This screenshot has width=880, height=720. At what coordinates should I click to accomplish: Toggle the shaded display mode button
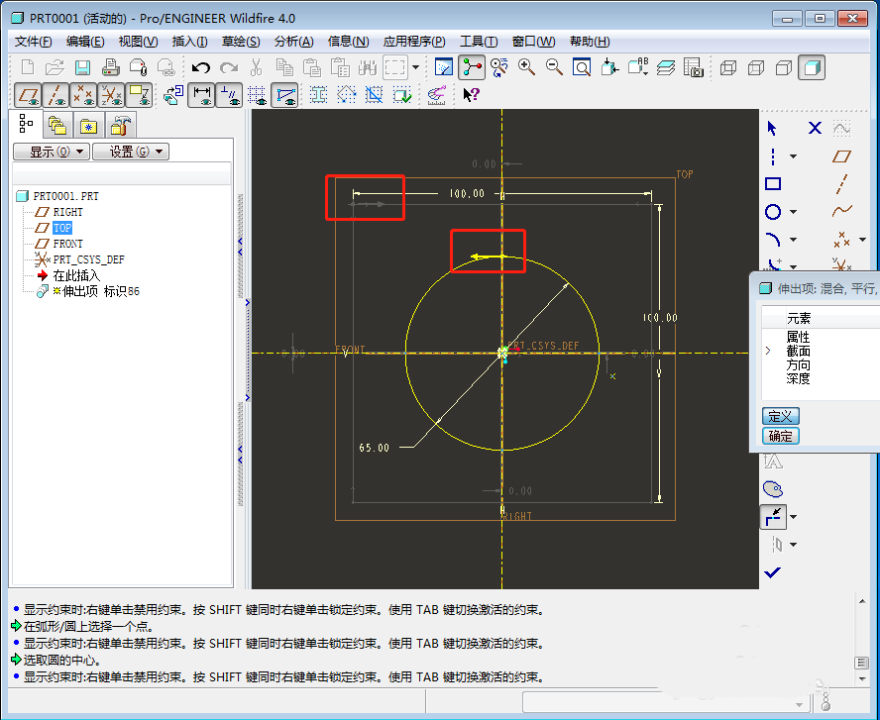[814, 69]
